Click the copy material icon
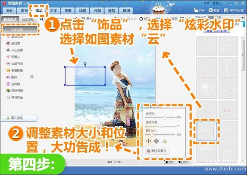This screenshot has height=175, width=247. click(164, 141)
